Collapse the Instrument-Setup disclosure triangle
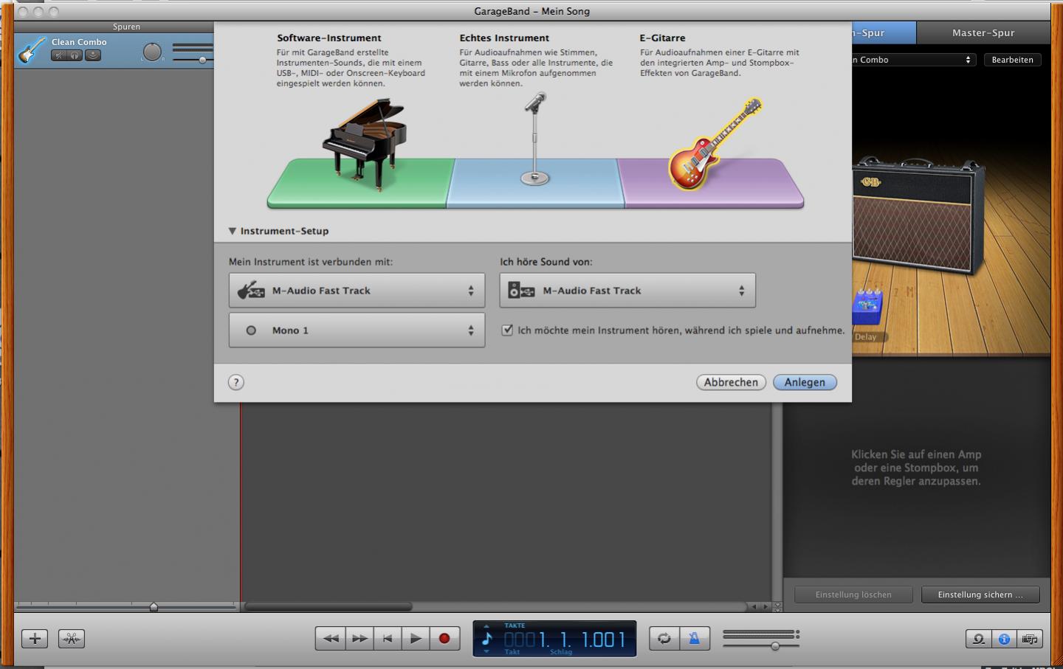This screenshot has width=1063, height=669. coord(233,231)
